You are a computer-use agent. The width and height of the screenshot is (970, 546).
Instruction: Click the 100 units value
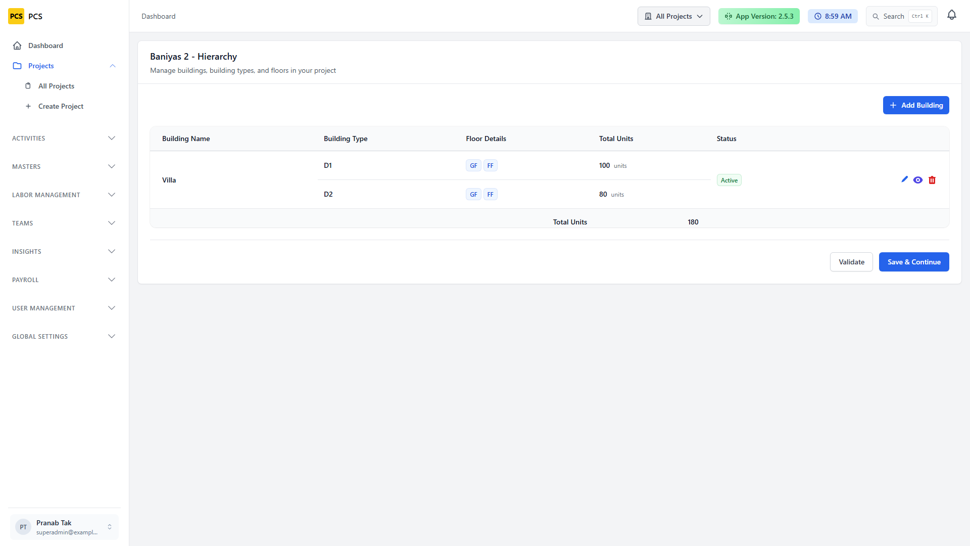tap(613, 165)
